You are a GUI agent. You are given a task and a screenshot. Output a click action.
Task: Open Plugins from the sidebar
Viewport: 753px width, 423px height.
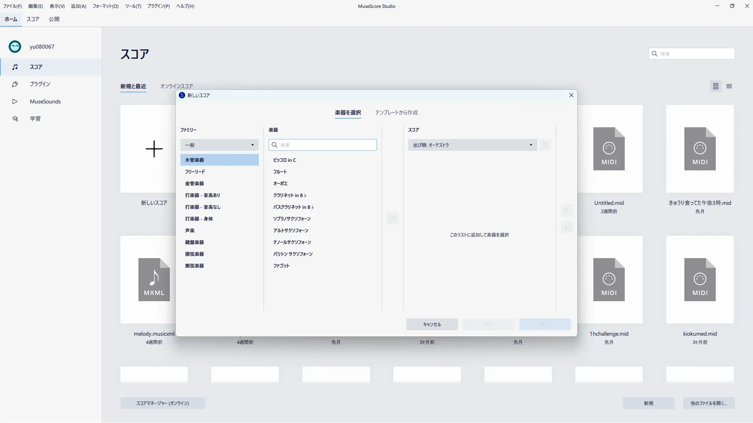(x=40, y=84)
